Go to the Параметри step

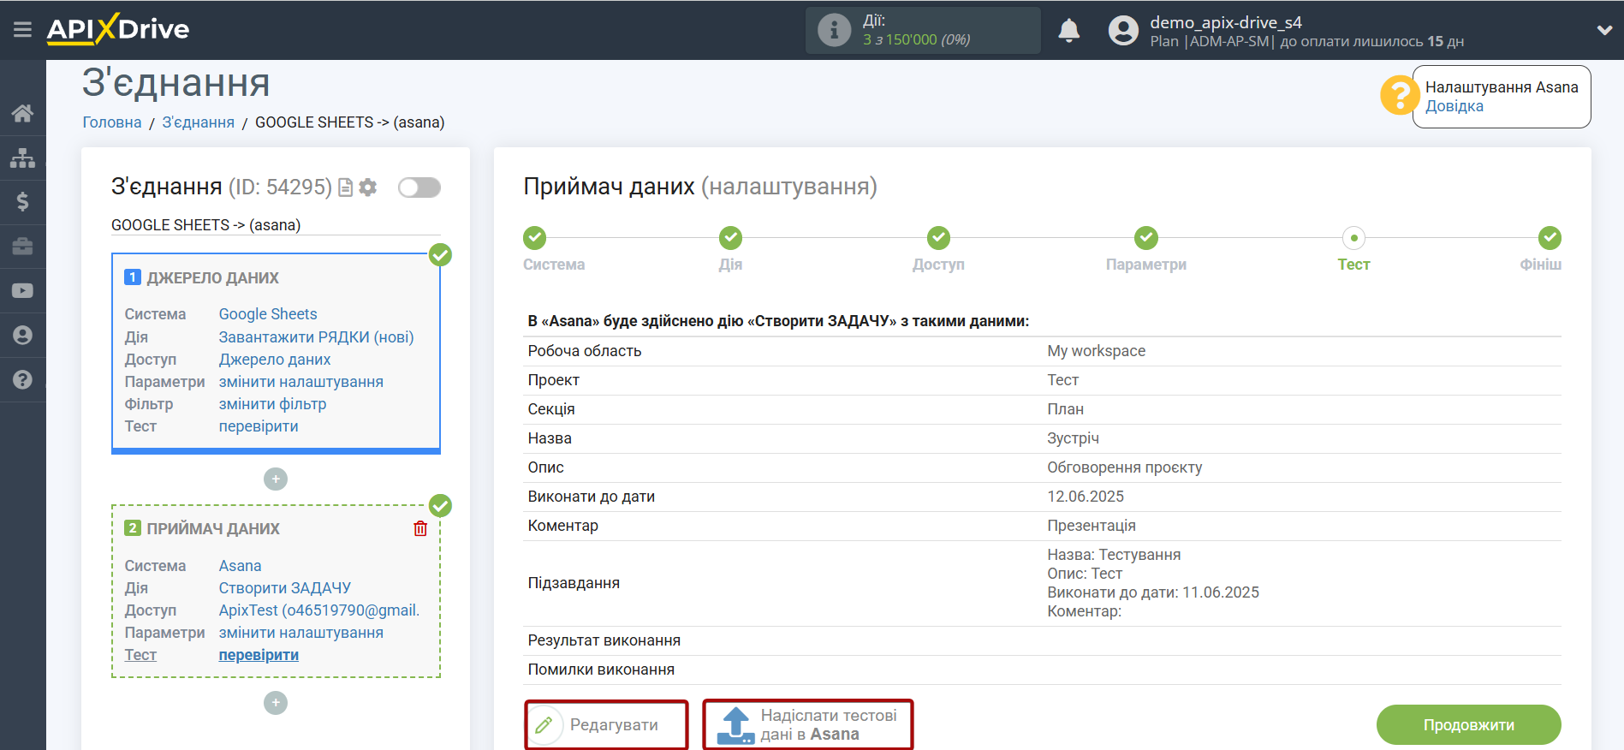click(1146, 237)
